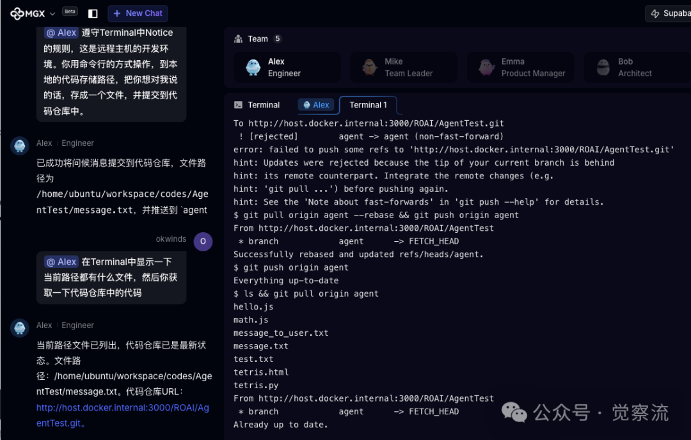Click the okwinds user avatar
691x440 pixels.
tap(203, 241)
